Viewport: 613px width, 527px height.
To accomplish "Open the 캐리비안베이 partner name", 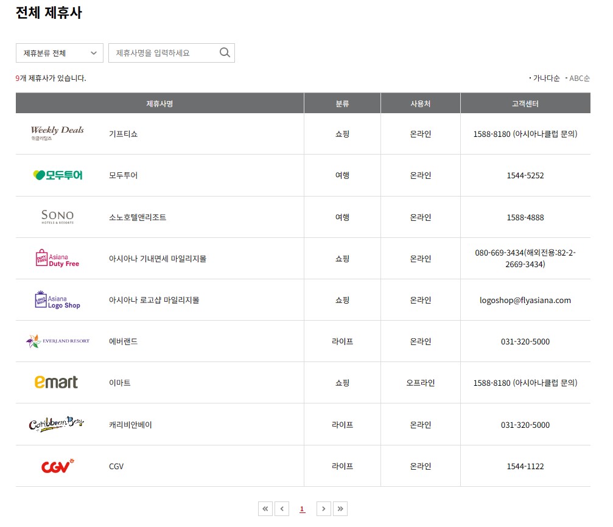I will point(130,425).
